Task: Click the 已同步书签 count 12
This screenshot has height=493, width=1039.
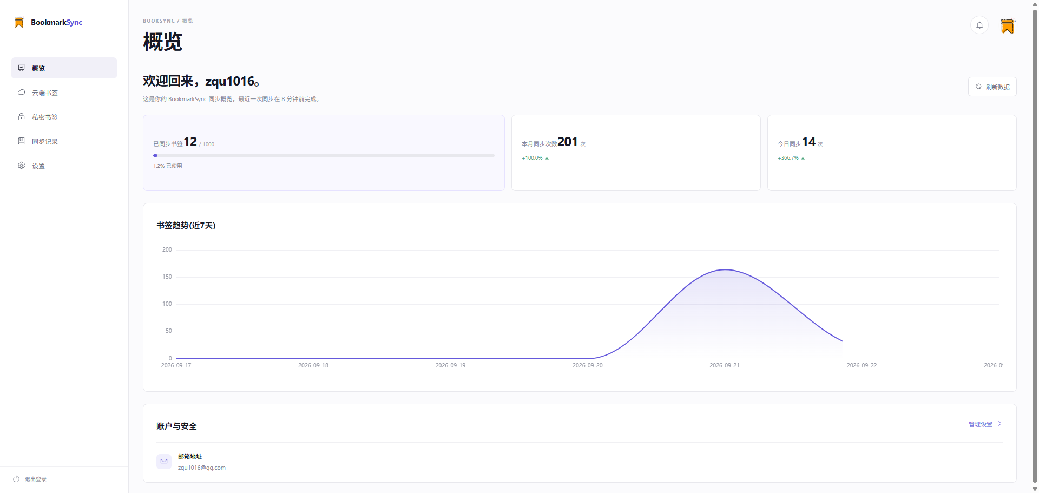Action: tap(190, 142)
